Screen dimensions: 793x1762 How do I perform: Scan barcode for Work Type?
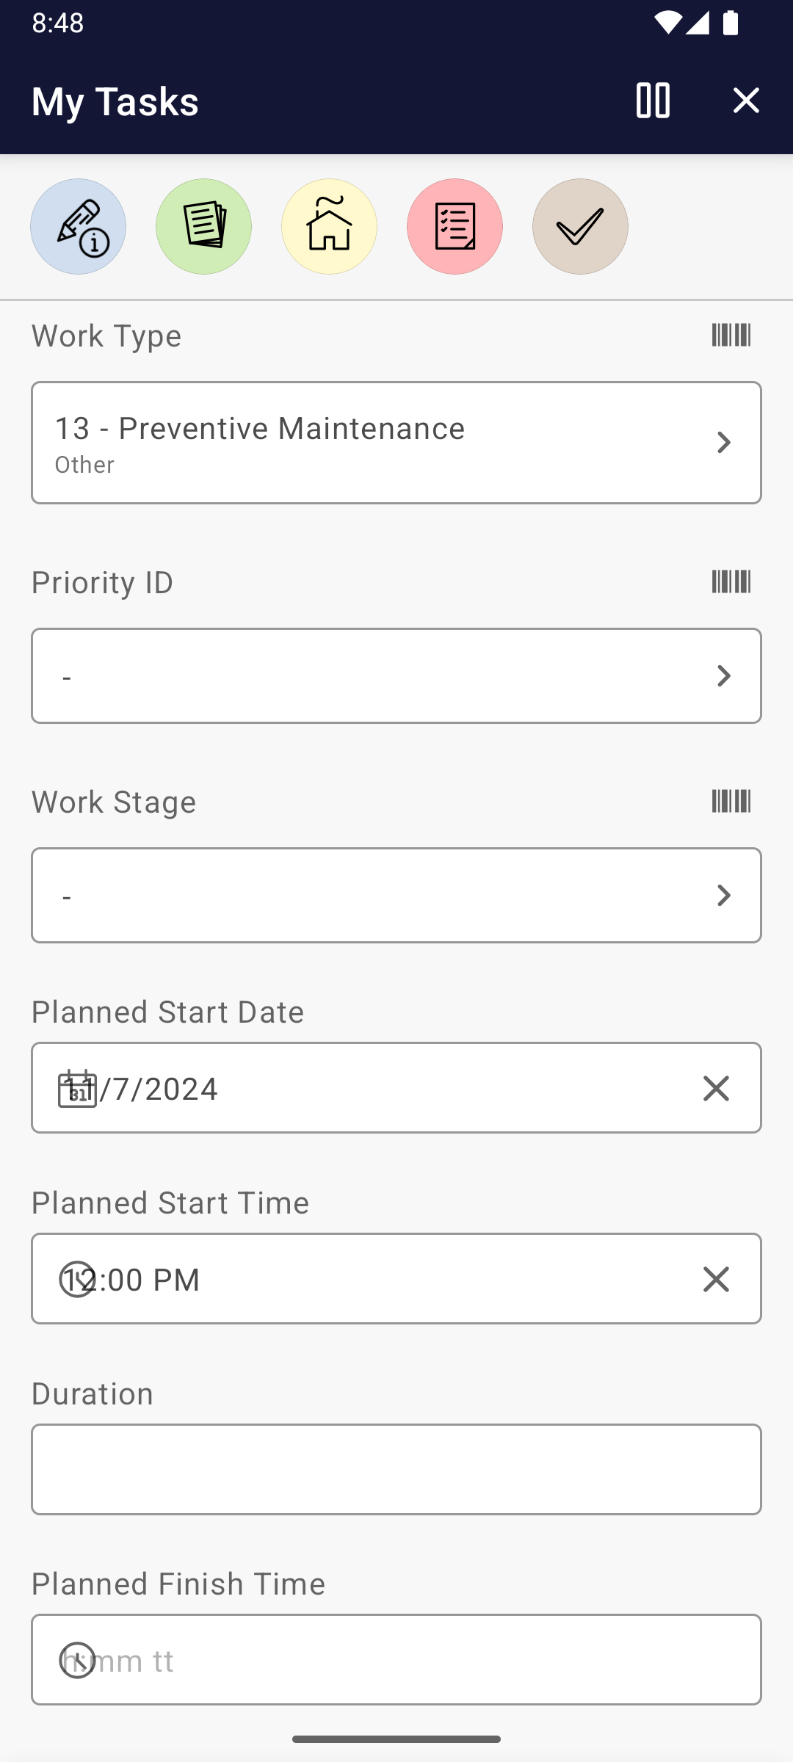[731, 336]
